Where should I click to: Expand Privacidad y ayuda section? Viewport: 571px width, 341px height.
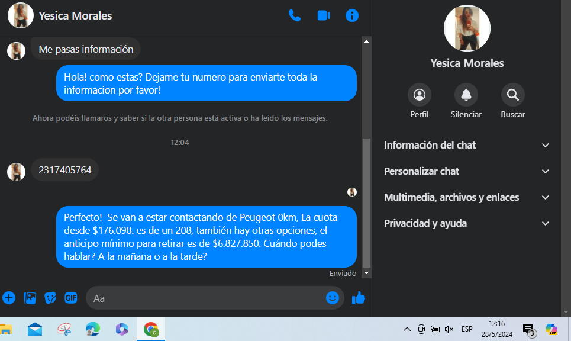click(467, 223)
